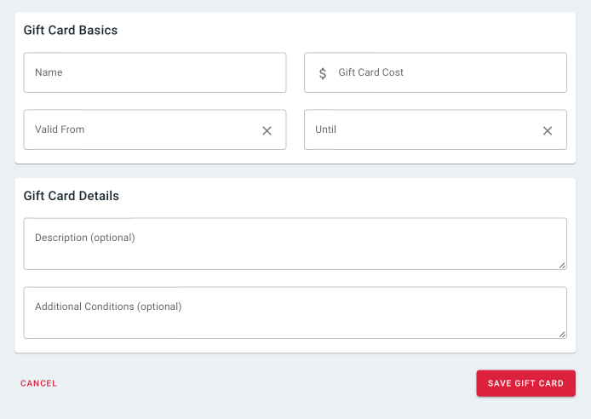Click the "Until" placeholder label

(325, 129)
